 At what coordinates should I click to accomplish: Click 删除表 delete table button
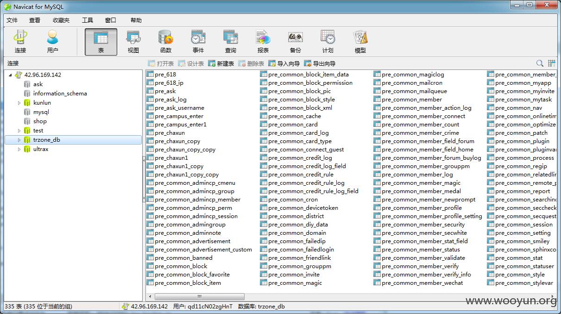point(251,63)
